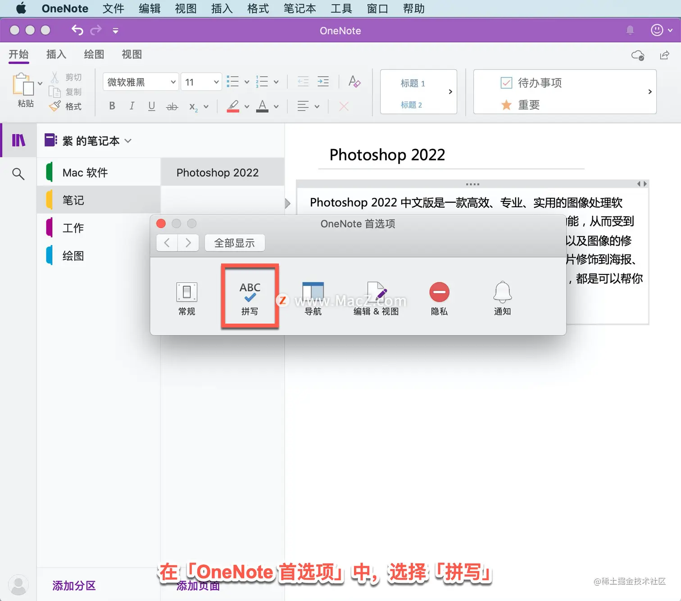The image size is (681, 601).
Task: Open the 拼写 (Spelling) preferences pane
Action: [250, 298]
